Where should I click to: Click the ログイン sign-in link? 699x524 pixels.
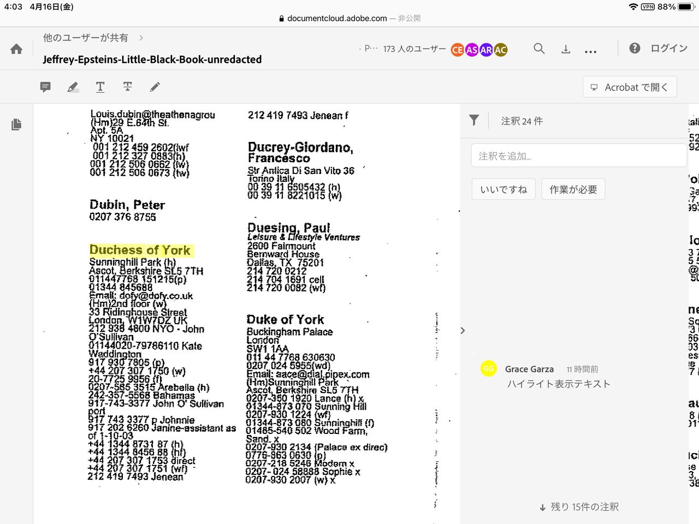pyautogui.click(x=669, y=48)
